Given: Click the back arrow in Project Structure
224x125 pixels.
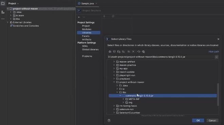Looking at the screenshot, I should coord(79,17).
